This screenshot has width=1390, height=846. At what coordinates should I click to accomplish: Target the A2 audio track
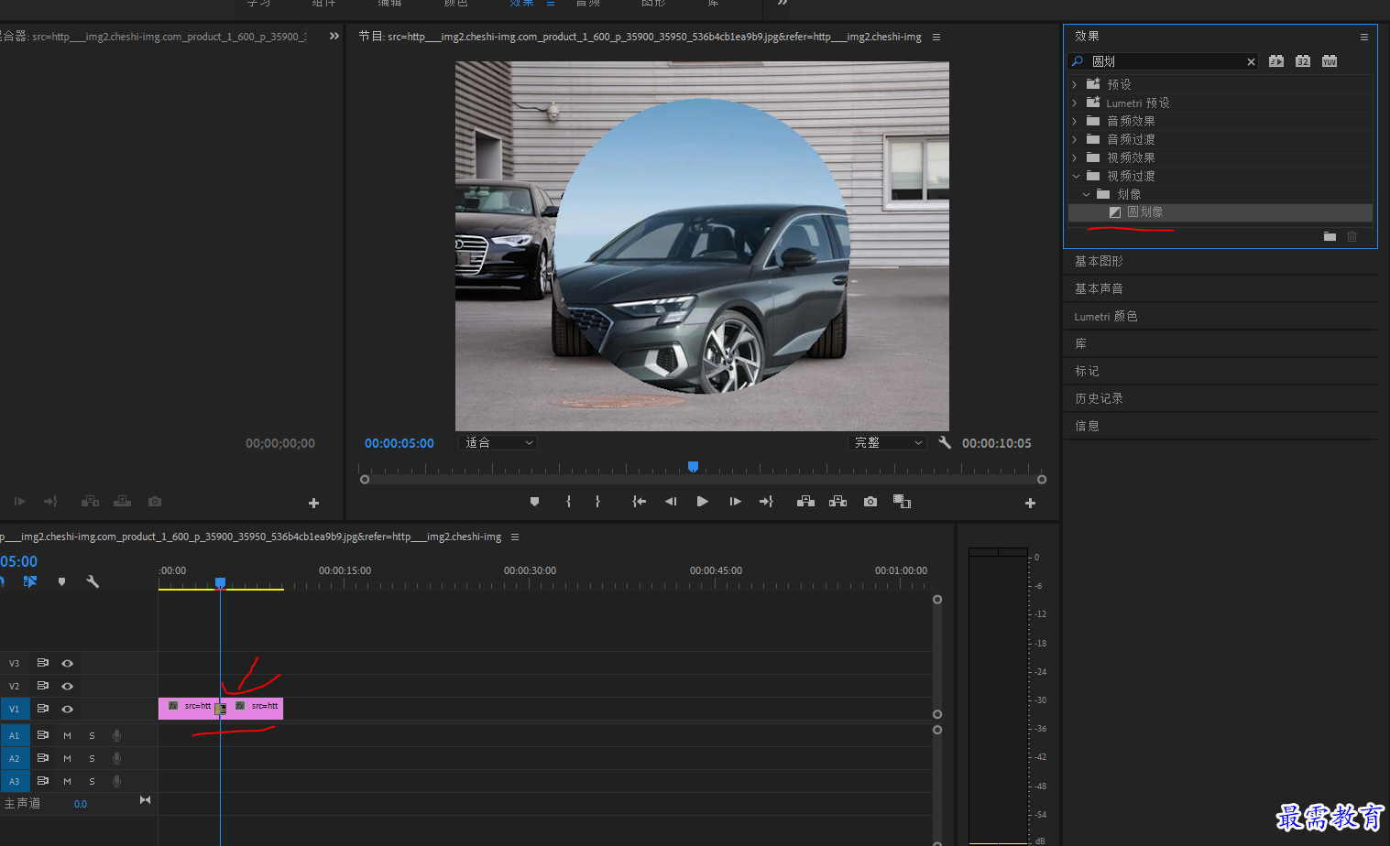tap(15, 758)
